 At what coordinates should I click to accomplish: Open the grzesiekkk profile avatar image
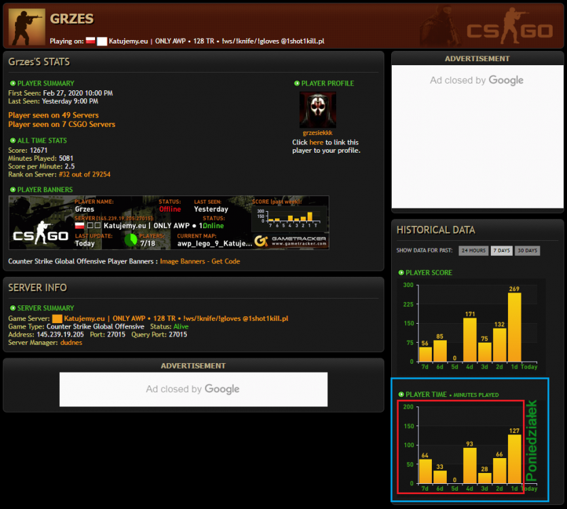(x=318, y=109)
